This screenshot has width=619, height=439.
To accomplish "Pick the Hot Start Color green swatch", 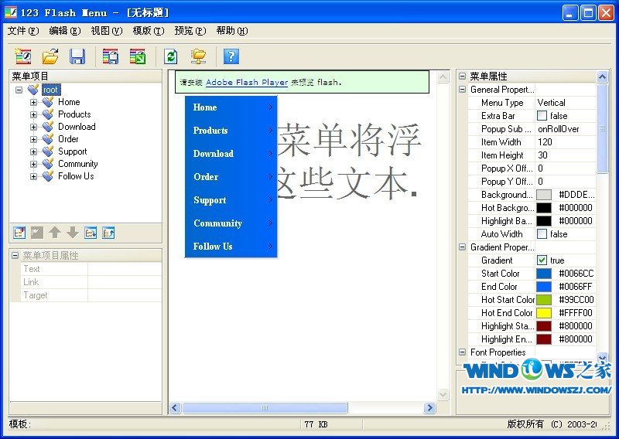I will (544, 300).
